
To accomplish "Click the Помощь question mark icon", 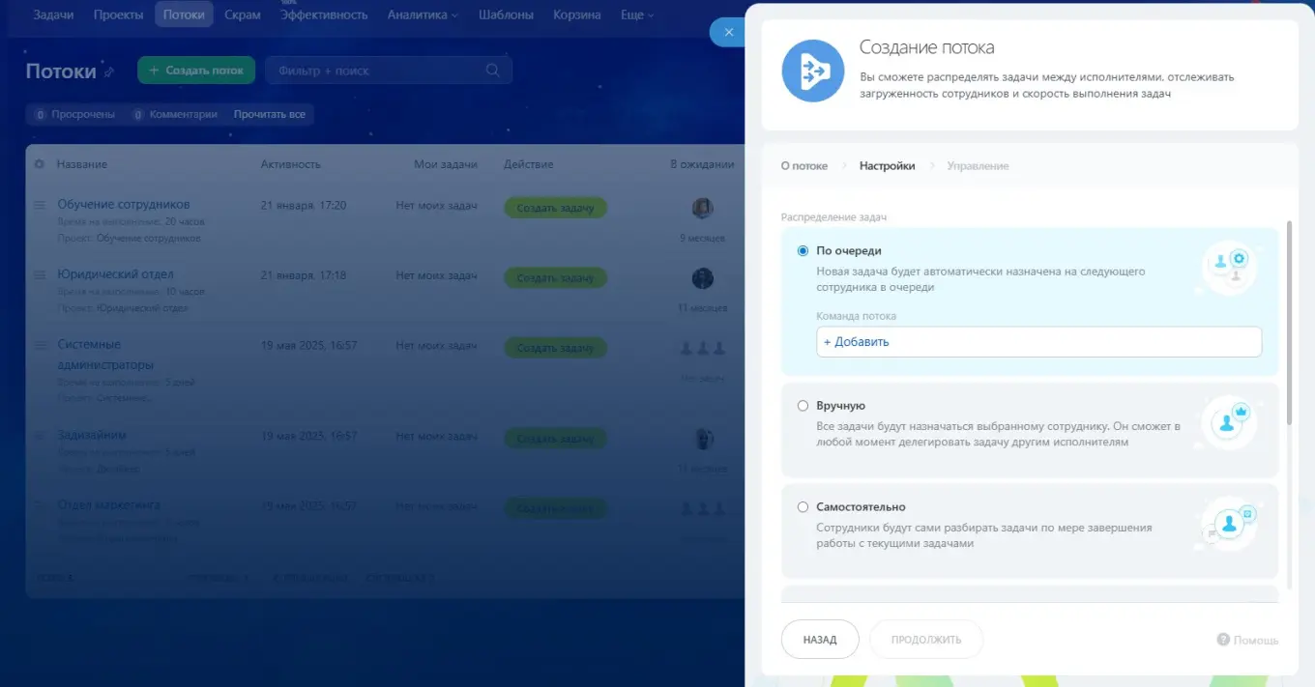I will (1221, 639).
